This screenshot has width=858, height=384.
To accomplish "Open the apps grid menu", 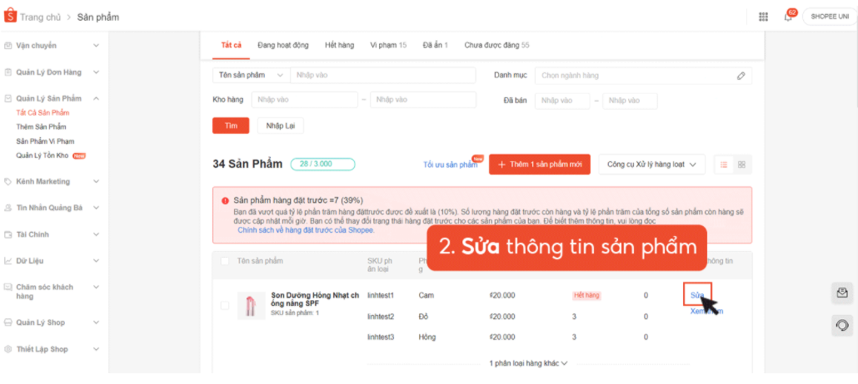I will [763, 17].
